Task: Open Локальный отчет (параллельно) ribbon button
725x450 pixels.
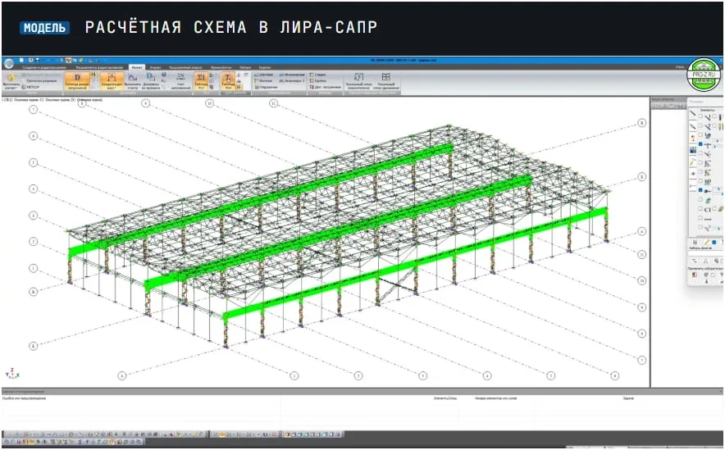Action: point(358,81)
